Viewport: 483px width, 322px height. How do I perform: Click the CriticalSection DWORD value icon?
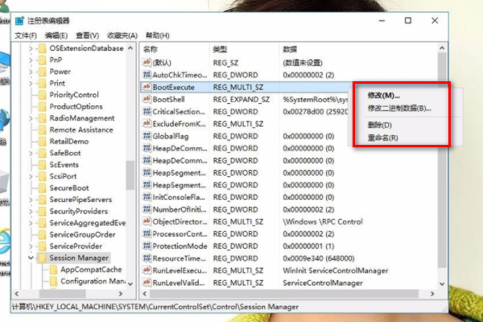click(x=147, y=112)
